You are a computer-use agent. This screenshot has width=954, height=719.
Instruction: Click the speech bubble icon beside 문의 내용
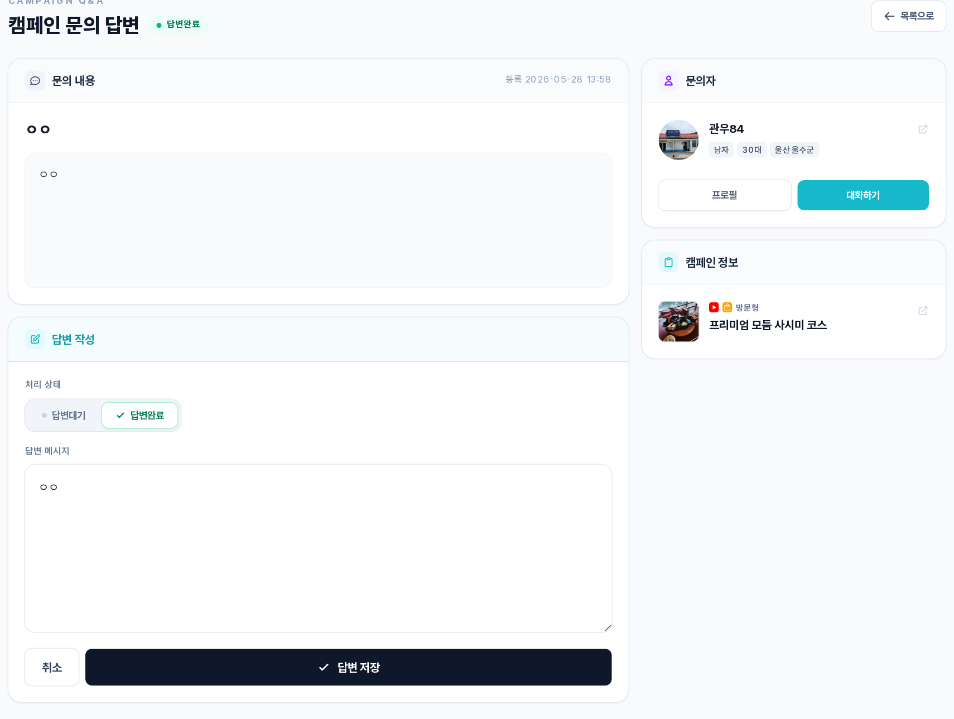(x=35, y=81)
